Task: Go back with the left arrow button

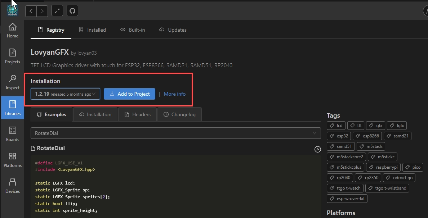Action: click(31, 11)
